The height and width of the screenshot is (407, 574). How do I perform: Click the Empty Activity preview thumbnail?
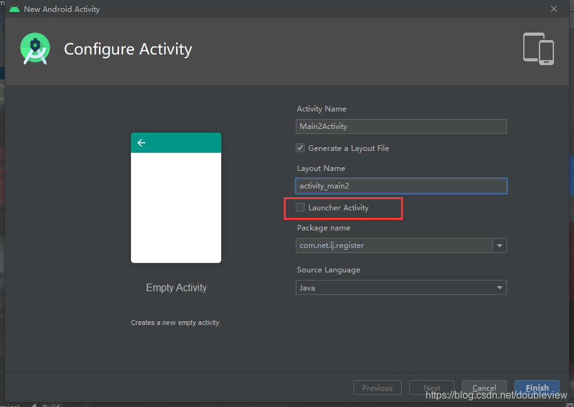pos(176,198)
